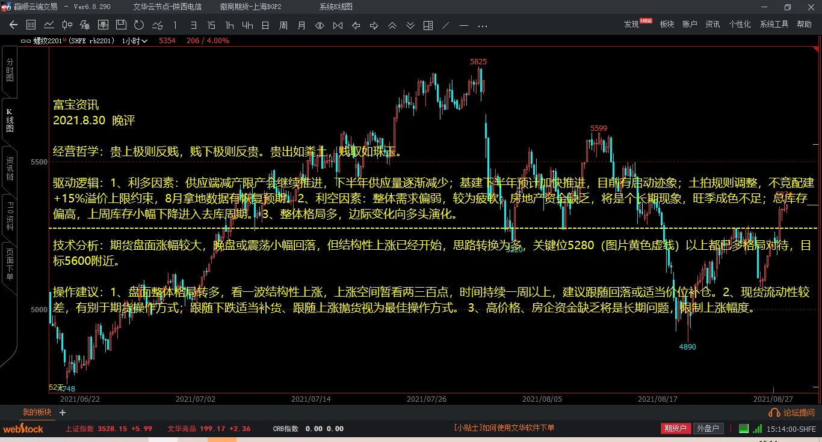Select the 15-minute period button

(x=211, y=25)
